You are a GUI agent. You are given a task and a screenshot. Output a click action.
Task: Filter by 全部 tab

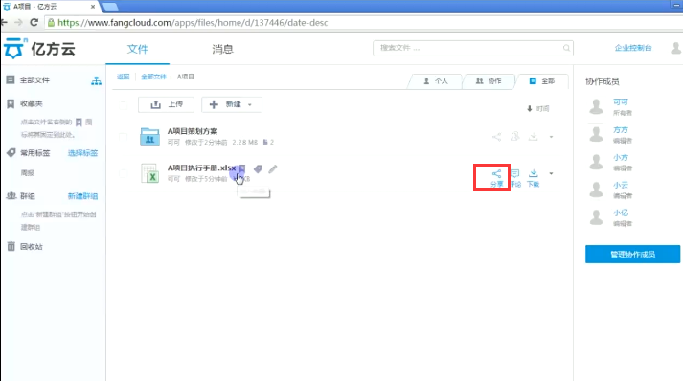pyautogui.click(x=542, y=81)
